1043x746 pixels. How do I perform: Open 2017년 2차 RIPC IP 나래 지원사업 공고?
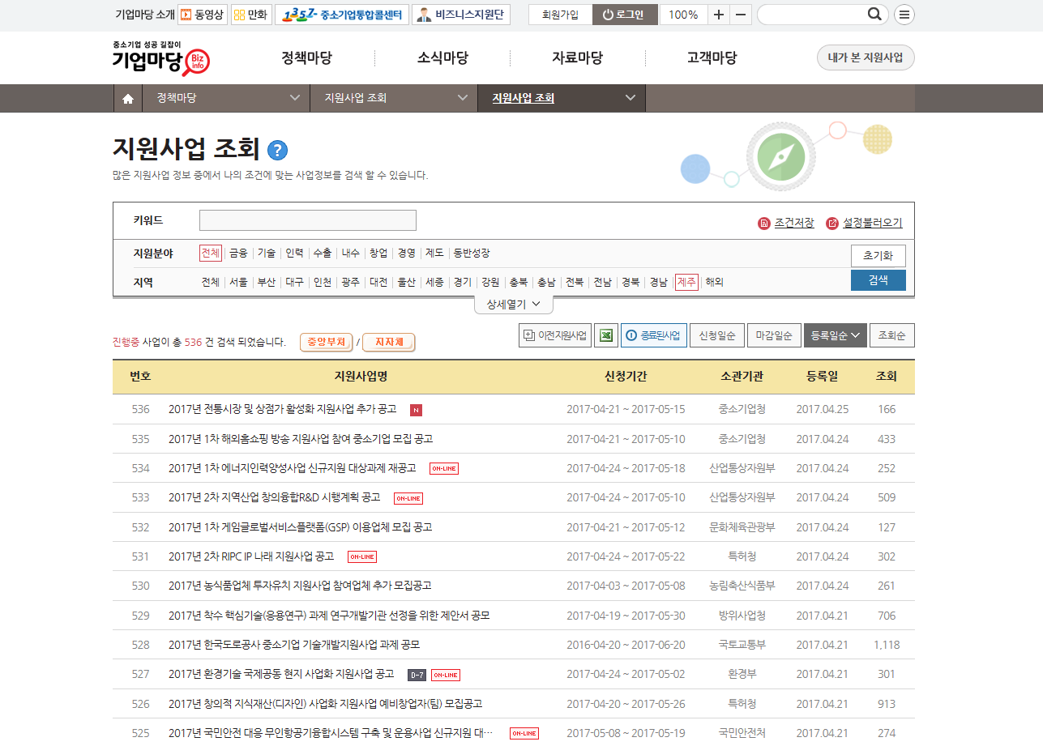point(251,556)
